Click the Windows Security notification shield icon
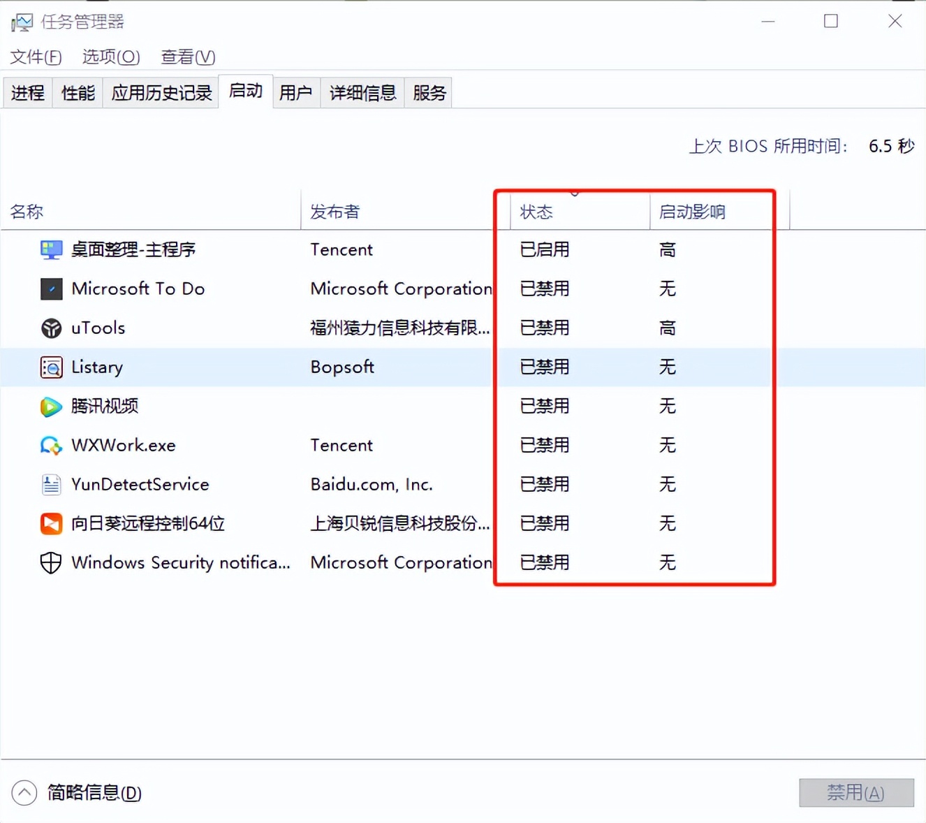Image resolution: width=926 pixels, height=823 pixels. tap(51, 562)
